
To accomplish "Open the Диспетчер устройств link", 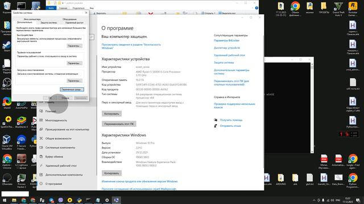I will pyautogui.click(x=227, y=48).
